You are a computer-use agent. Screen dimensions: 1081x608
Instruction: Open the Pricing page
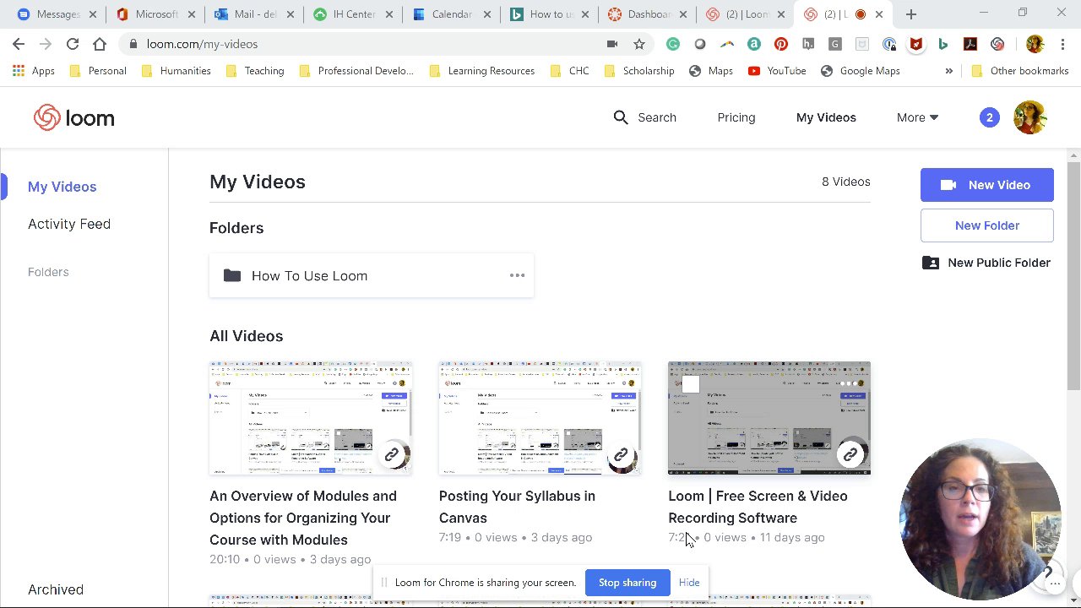click(x=736, y=117)
